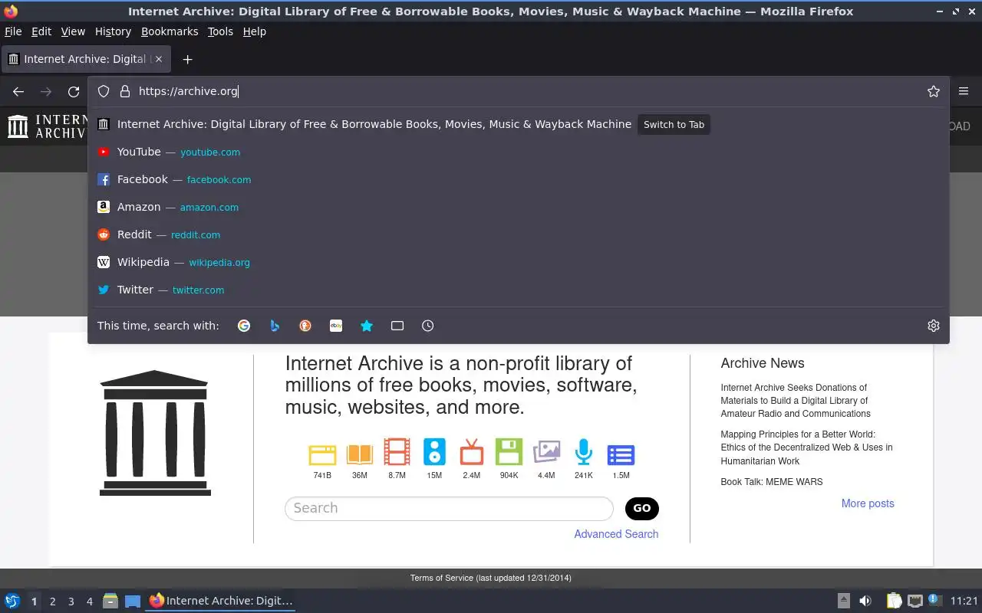Screen dimensions: 982x613
Task: Search this time with eBay icon
Action: point(336,326)
